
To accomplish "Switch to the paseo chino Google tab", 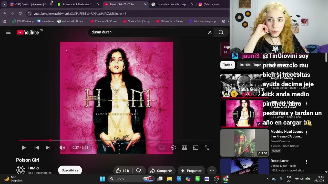I will pyautogui.click(x=172, y=4).
